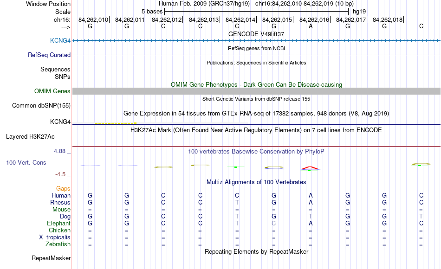
Task: Click the 84,262,010 position label
Action: (x=93, y=19)
